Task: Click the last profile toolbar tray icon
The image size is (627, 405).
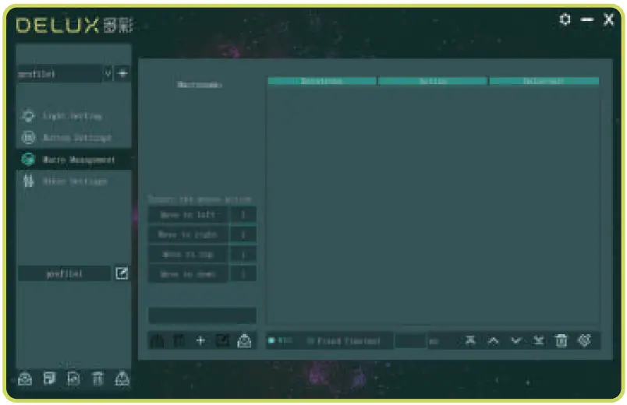Action: pyautogui.click(x=122, y=379)
